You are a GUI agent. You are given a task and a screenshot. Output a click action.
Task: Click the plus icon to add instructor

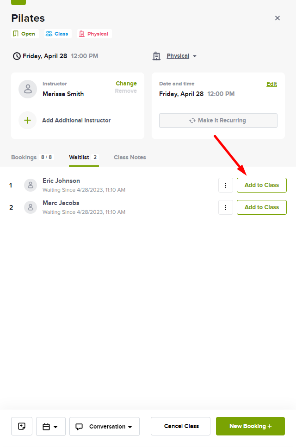pyautogui.click(x=27, y=121)
